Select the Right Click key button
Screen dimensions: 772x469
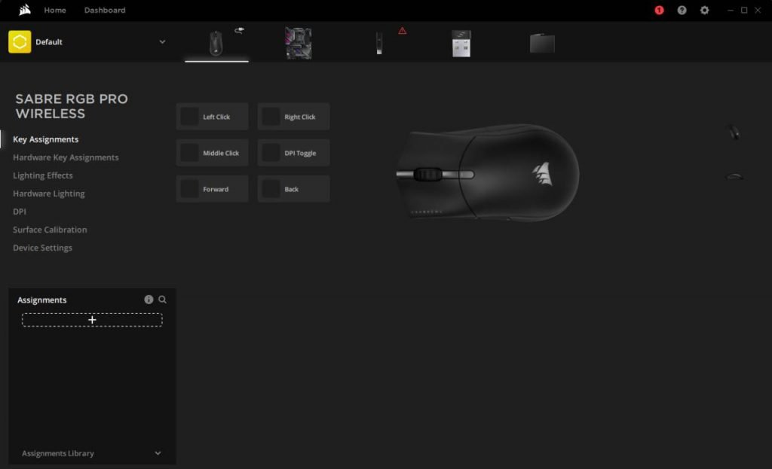(x=293, y=117)
